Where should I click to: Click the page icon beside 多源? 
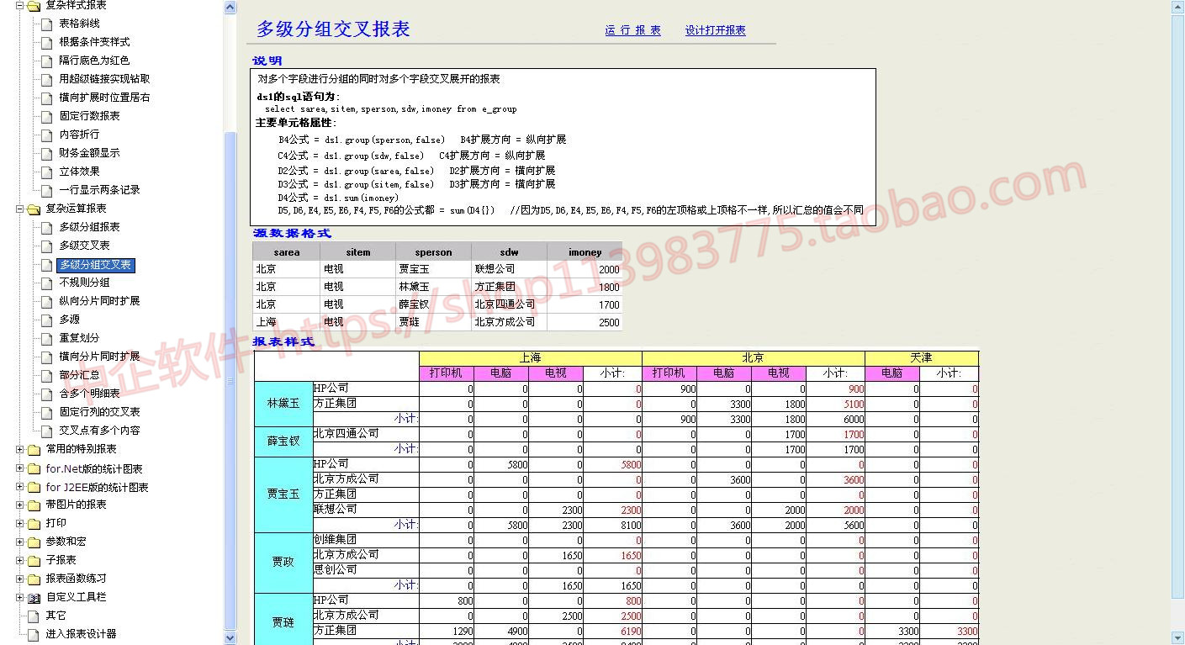(46, 320)
